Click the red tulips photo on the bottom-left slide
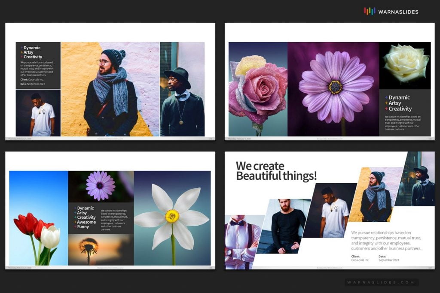 click(37, 234)
